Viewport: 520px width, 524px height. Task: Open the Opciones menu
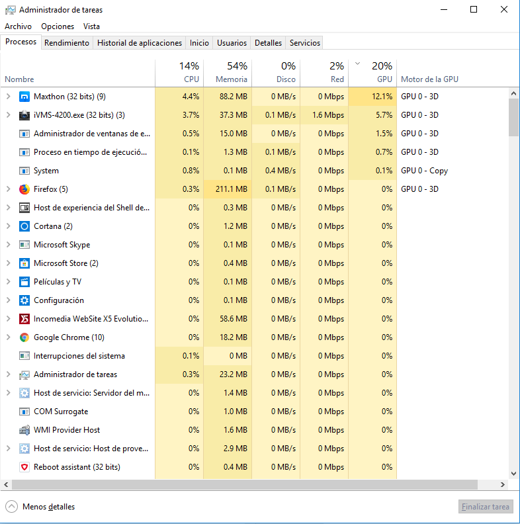pos(58,26)
